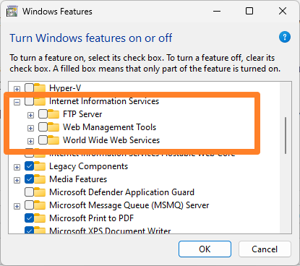The width and height of the screenshot is (300, 266).
Task: Expand the Microsoft Message Queue (MSMQ) Server node
Action: point(17,206)
